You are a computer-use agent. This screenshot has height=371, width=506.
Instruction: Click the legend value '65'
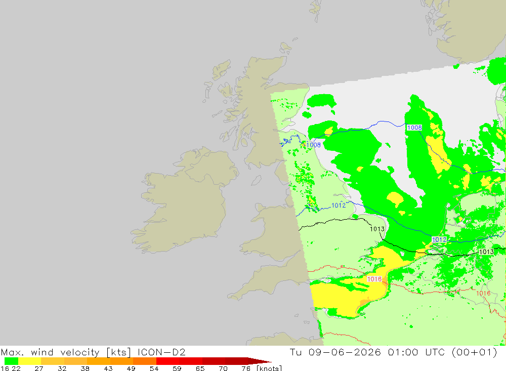pyautogui.click(x=200, y=368)
